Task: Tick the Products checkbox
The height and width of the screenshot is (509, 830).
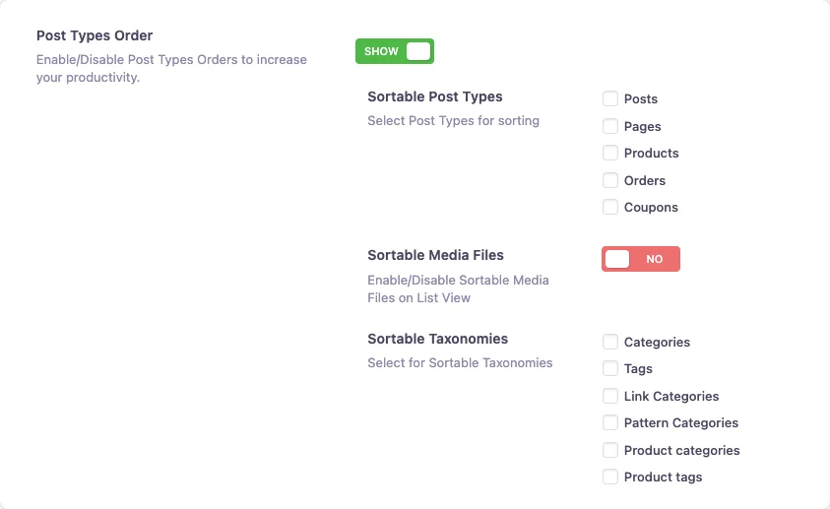Action: pos(610,153)
